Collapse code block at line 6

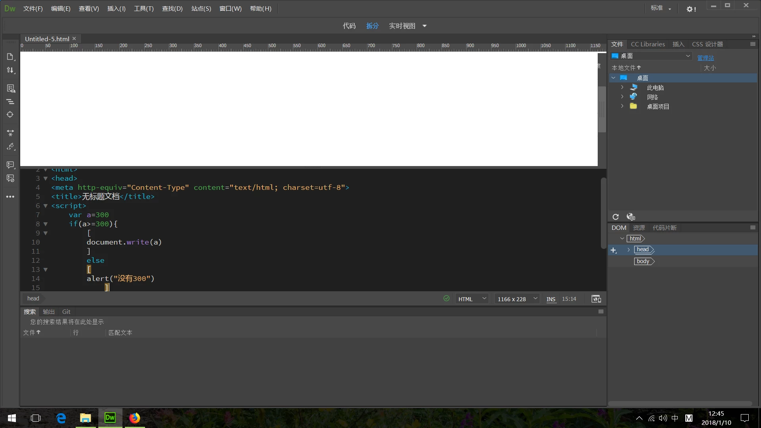click(x=46, y=206)
